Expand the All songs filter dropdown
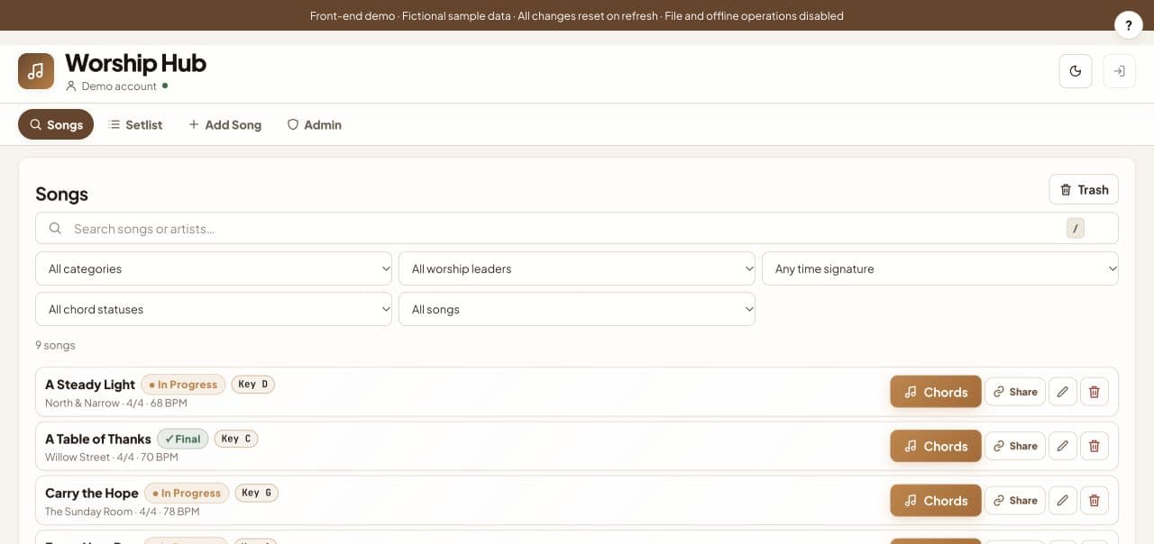The image size is (1154, 544). click(x=577, y=309)
